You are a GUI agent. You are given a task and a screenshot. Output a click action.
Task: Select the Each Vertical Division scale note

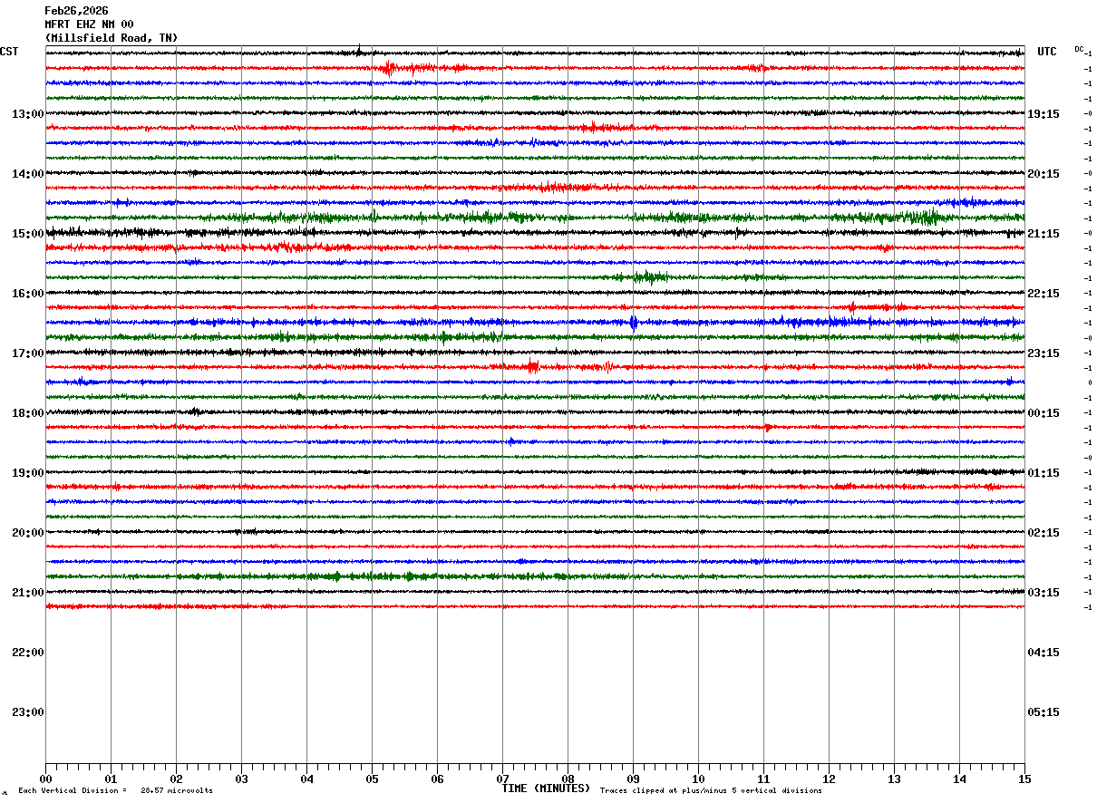(115, 791)
